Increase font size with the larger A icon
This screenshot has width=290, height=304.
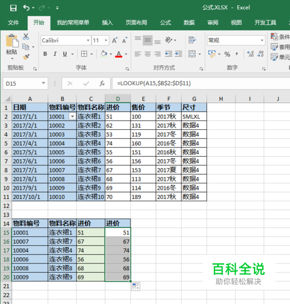coord(115,40)
